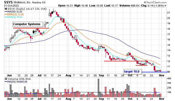Image resolution: width=175 pixels, height=101 pixels.
Task: Click the Jul label under the volume panel
Action: click(x=39, y=99)
